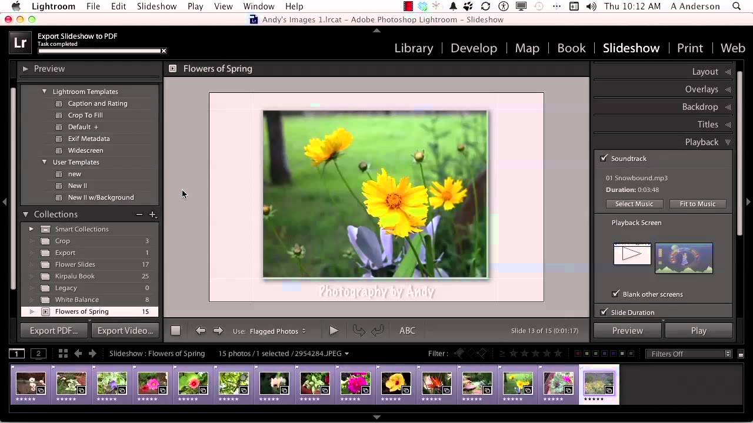Go back using filmstrip left arrow

pyautogui.click(x=78, y=353)
